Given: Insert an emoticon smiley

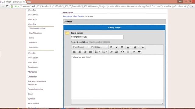Looking at the screenshot, I should tap(128, 52).
